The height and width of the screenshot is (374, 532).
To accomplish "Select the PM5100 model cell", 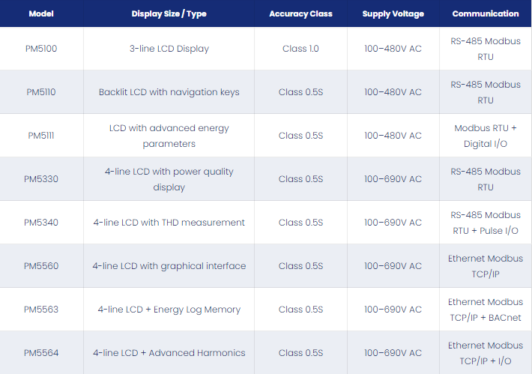I will click(41, 49).
